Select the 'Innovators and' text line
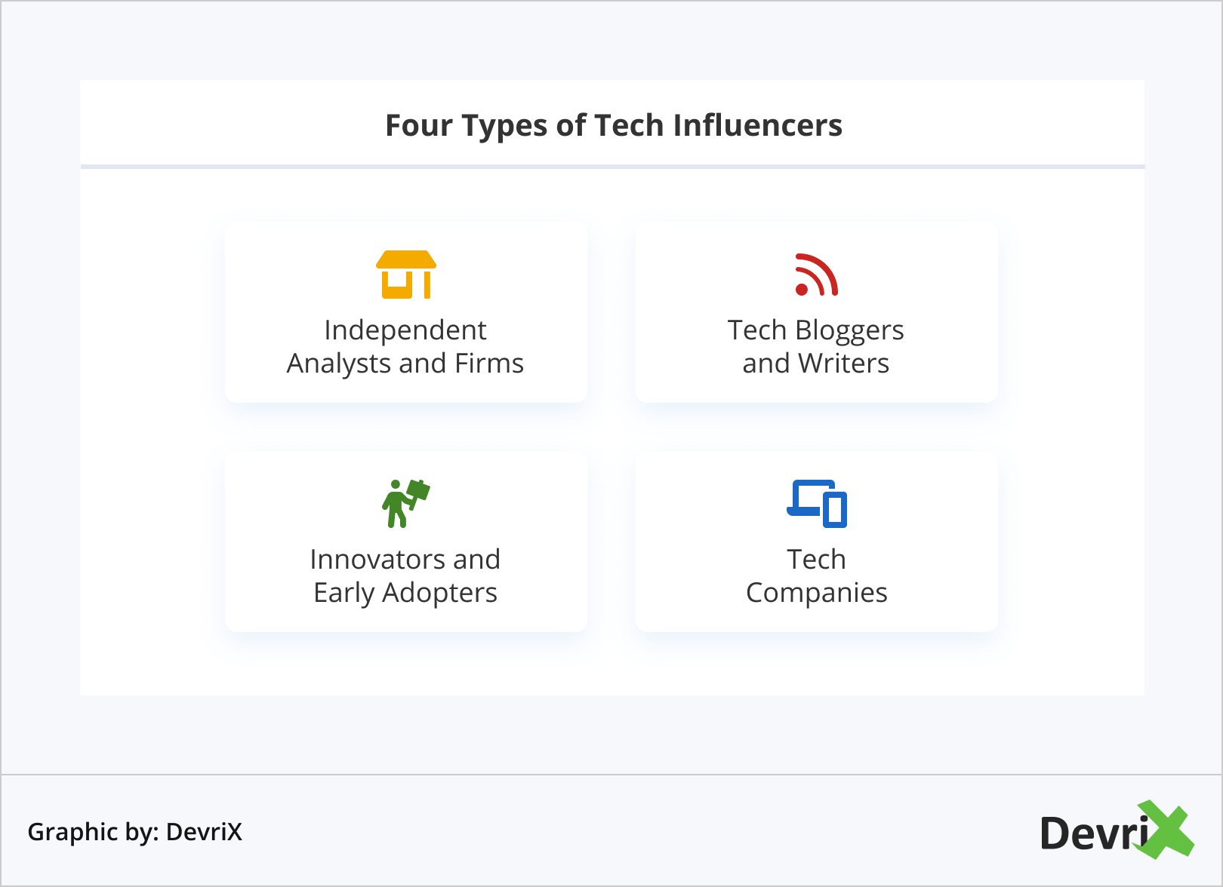The width and height of the screenshot is (1223, 887). [x=405, y=560]
